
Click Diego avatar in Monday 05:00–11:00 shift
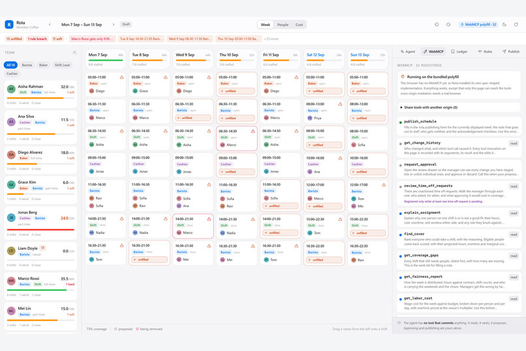91,91
